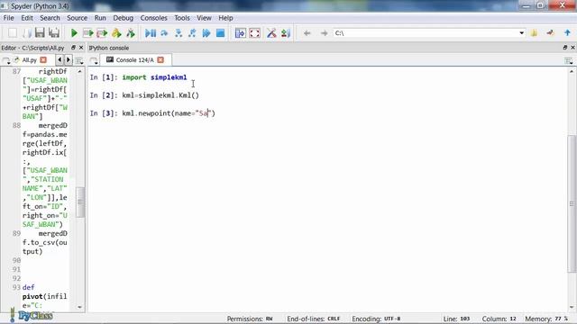Open the working directory path dropdown
This screenshot has width=577, height=324.
click(521, 33)
